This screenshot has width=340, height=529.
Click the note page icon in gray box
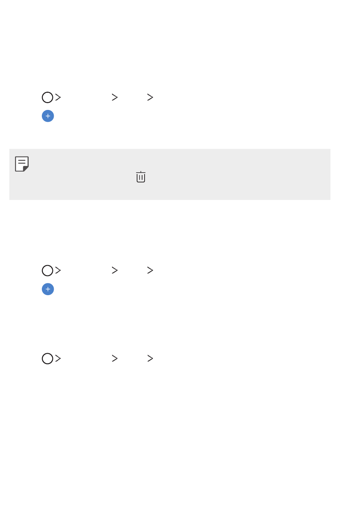(22, 164)
